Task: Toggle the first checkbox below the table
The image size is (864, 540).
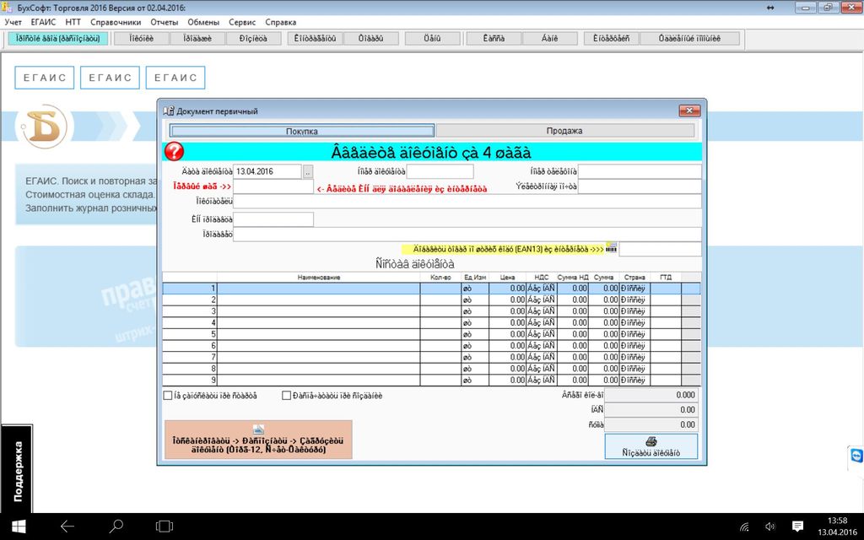Action: (x=168, y=395)
